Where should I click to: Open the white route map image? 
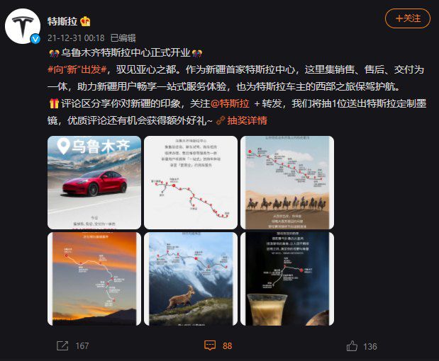(191, 183)
